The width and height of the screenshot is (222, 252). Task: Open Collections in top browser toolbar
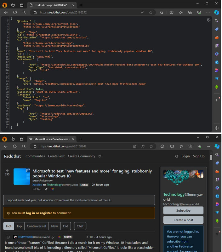tap(190, 12)
